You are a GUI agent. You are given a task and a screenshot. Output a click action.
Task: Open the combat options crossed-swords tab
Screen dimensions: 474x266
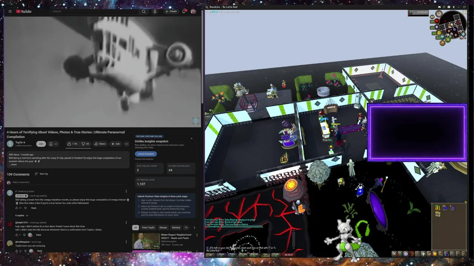pos(394,254)
